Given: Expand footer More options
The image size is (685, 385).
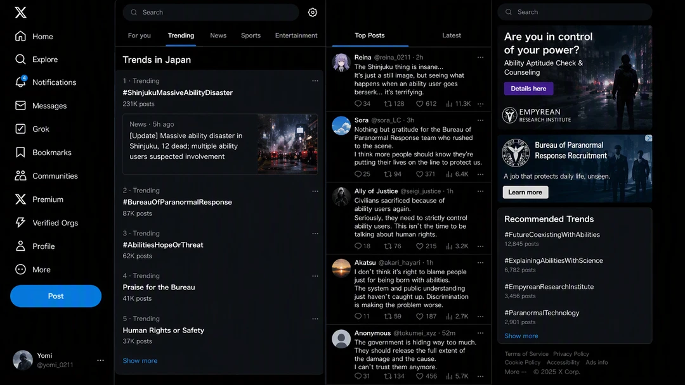Looking at the screenshot, I should point(516,372).
